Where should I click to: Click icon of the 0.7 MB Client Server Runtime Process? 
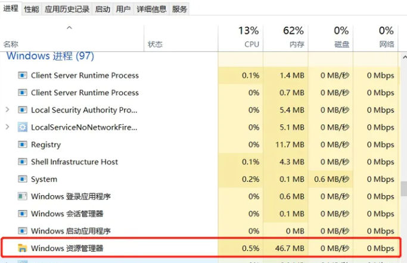pyautogui.click(x=22, y=92)
